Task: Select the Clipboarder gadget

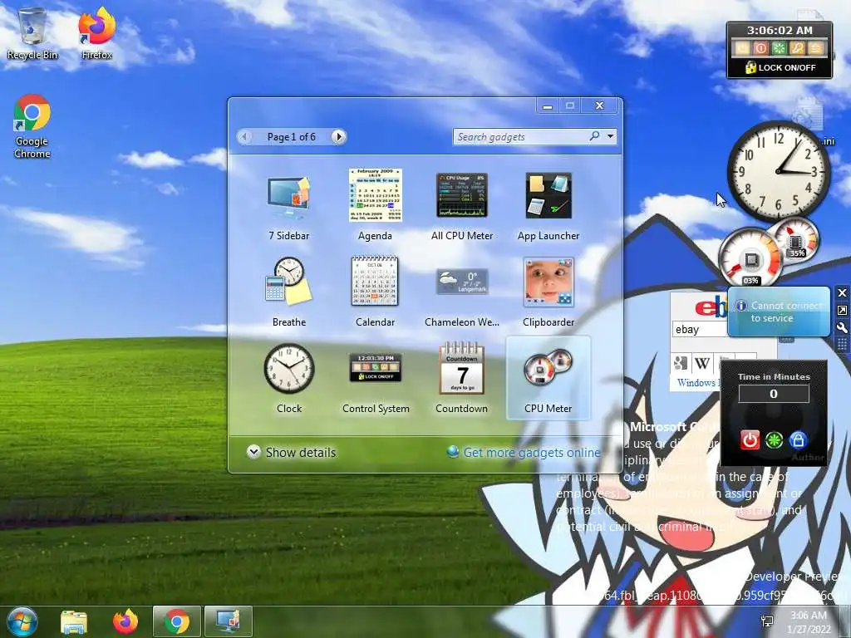Action: point(548,292)
